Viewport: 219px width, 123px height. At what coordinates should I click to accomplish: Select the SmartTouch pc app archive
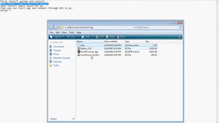89,52
